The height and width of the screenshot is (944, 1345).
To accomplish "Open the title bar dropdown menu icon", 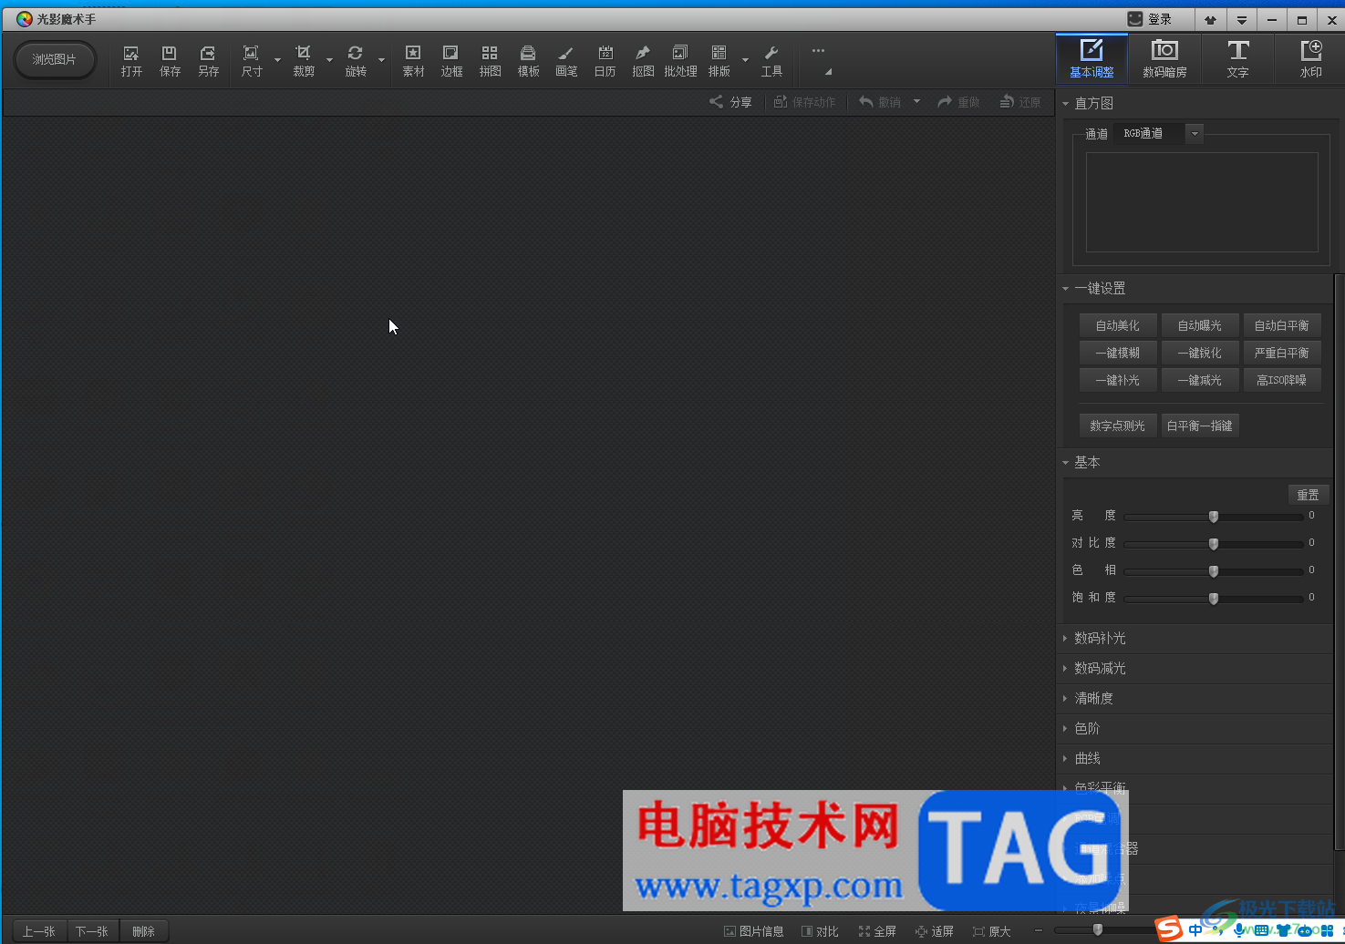I will tap(1241, 19).
